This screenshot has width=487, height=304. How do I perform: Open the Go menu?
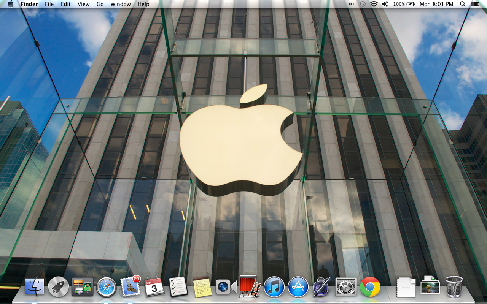click(100, 4)
